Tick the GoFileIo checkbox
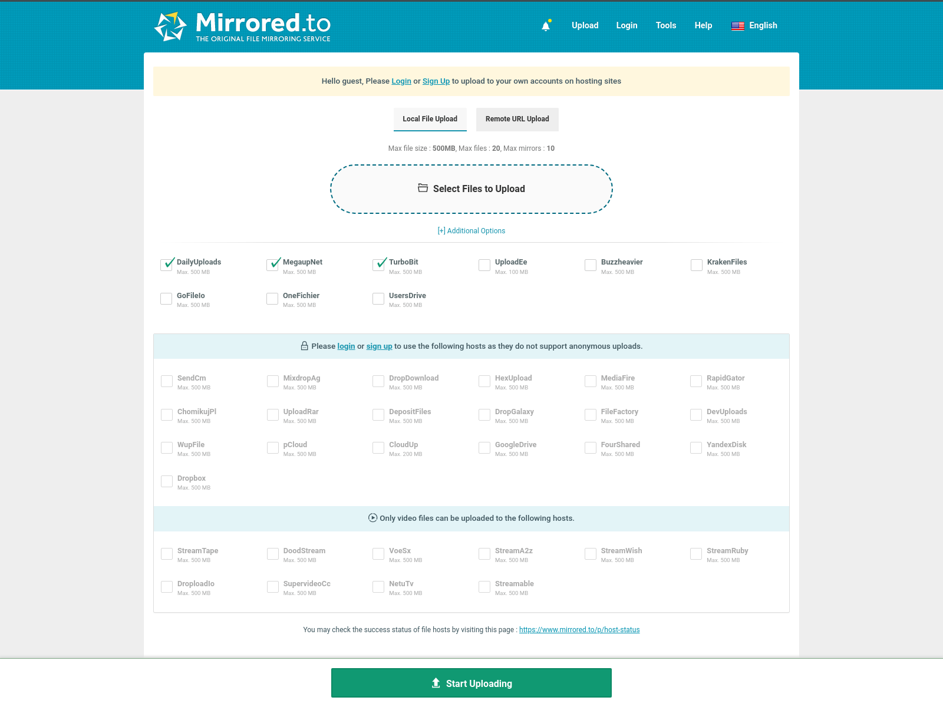943x707 pixels. coord(166,299)
